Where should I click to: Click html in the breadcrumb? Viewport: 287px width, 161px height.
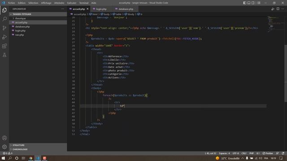pyautogui.click(x=95, y=14)
